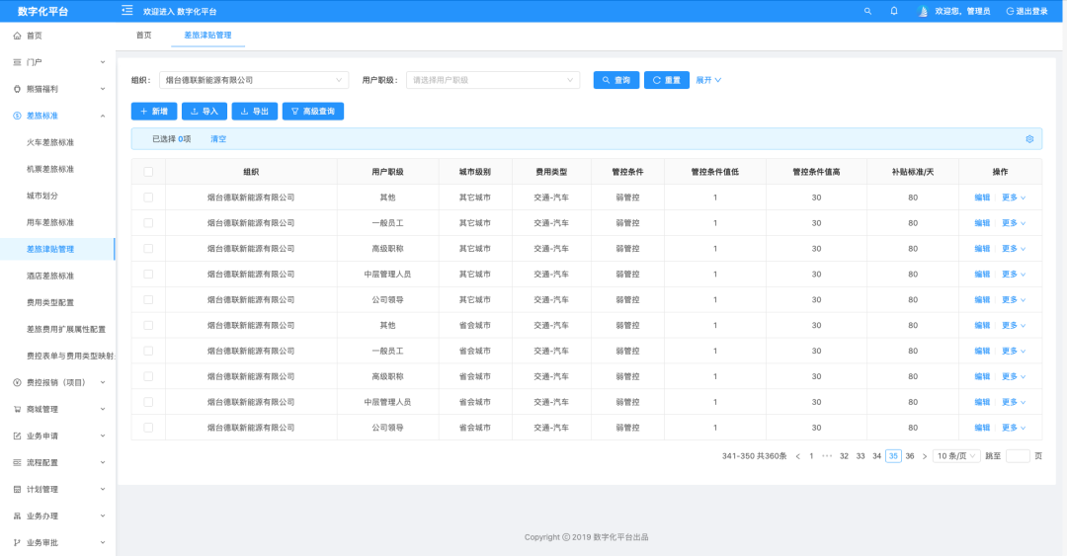Click the user avatar icon

(x=923, y=11)
